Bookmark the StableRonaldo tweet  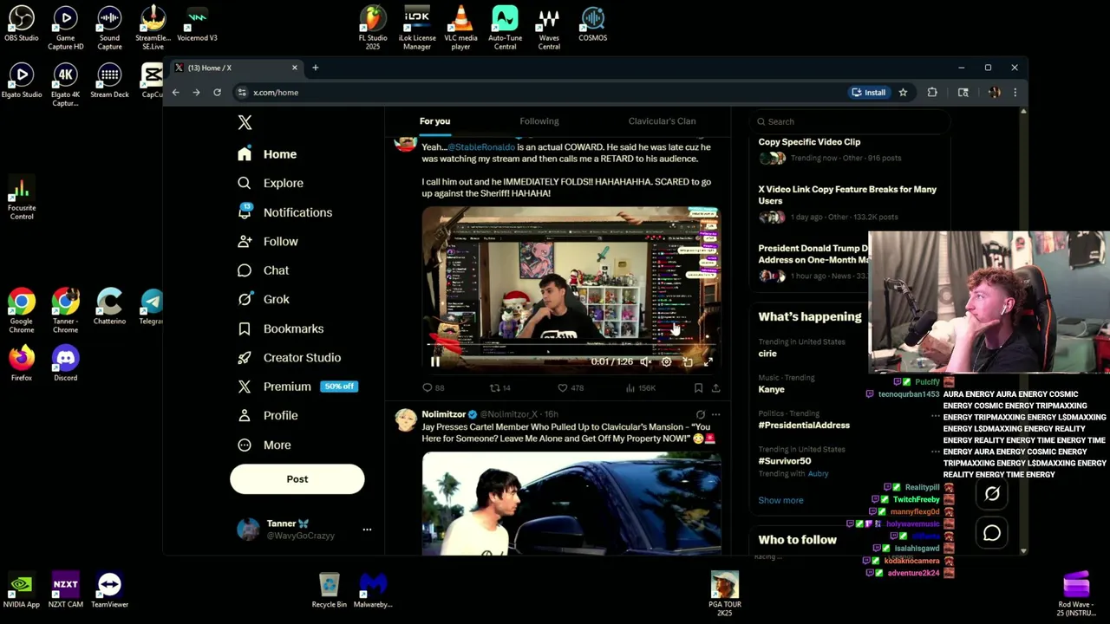pyautogui.click(x=698, y=388)
